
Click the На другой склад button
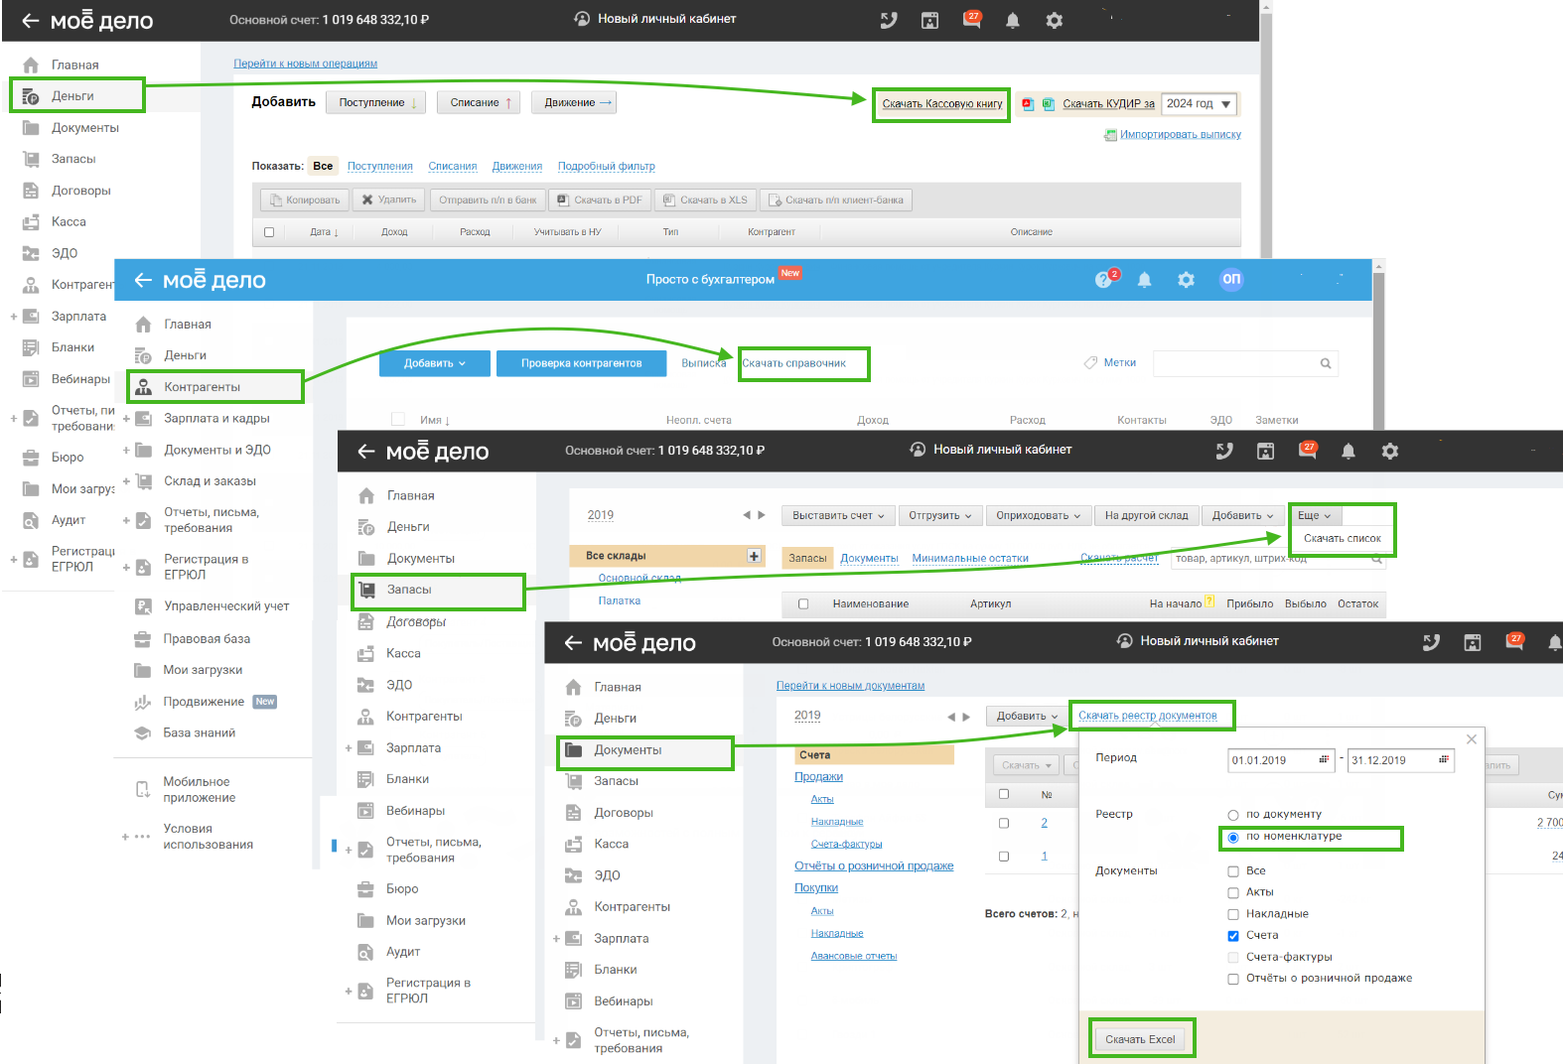pyautogui.click(x=1146, y=515)
